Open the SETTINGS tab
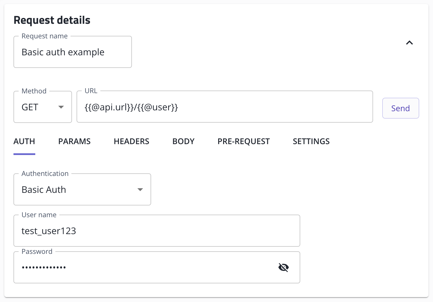 coord(311,141)
